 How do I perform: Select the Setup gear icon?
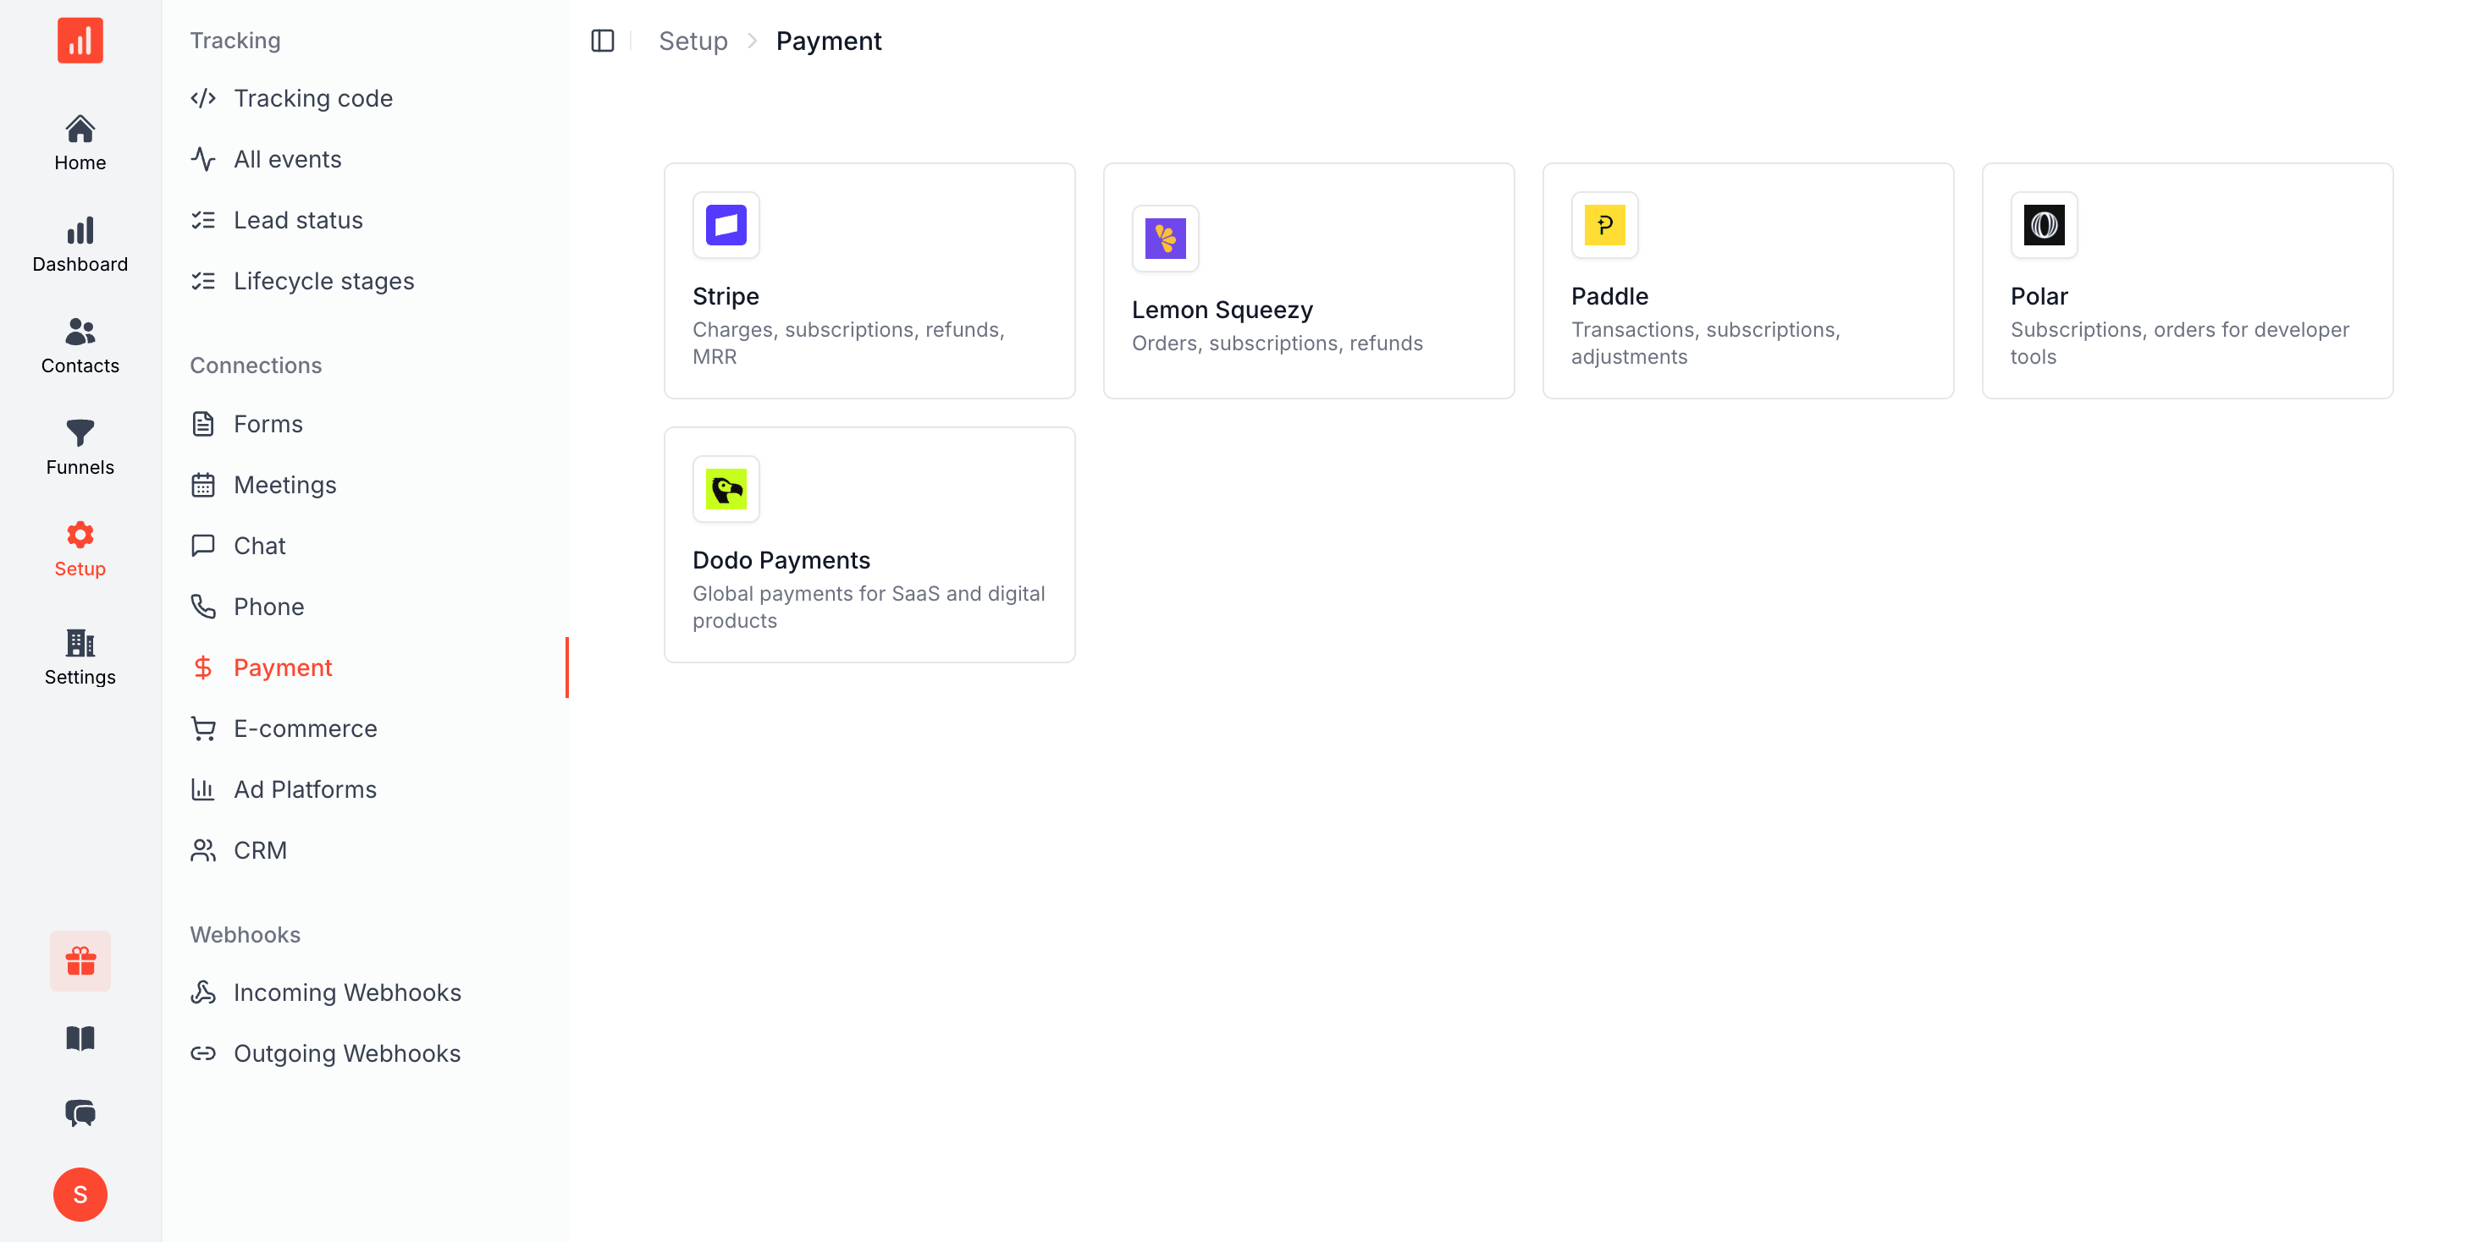coord(80,534)
